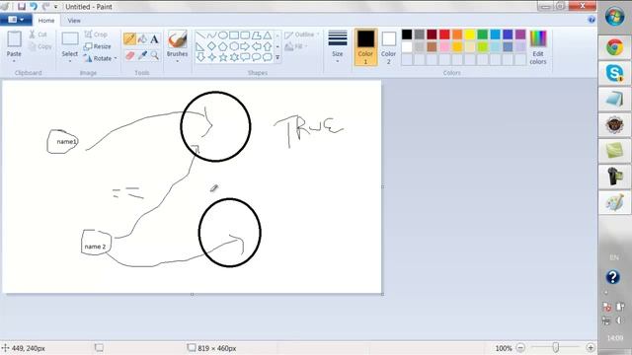Open the Paint application menu button
This screenshot has width=632, height=355.
pos(16,20)
